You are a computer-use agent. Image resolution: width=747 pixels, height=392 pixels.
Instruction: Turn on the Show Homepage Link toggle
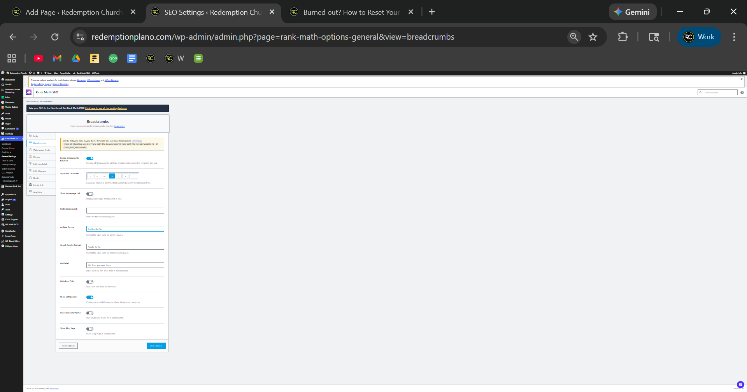pyautogui.click(x=90, y=194)
